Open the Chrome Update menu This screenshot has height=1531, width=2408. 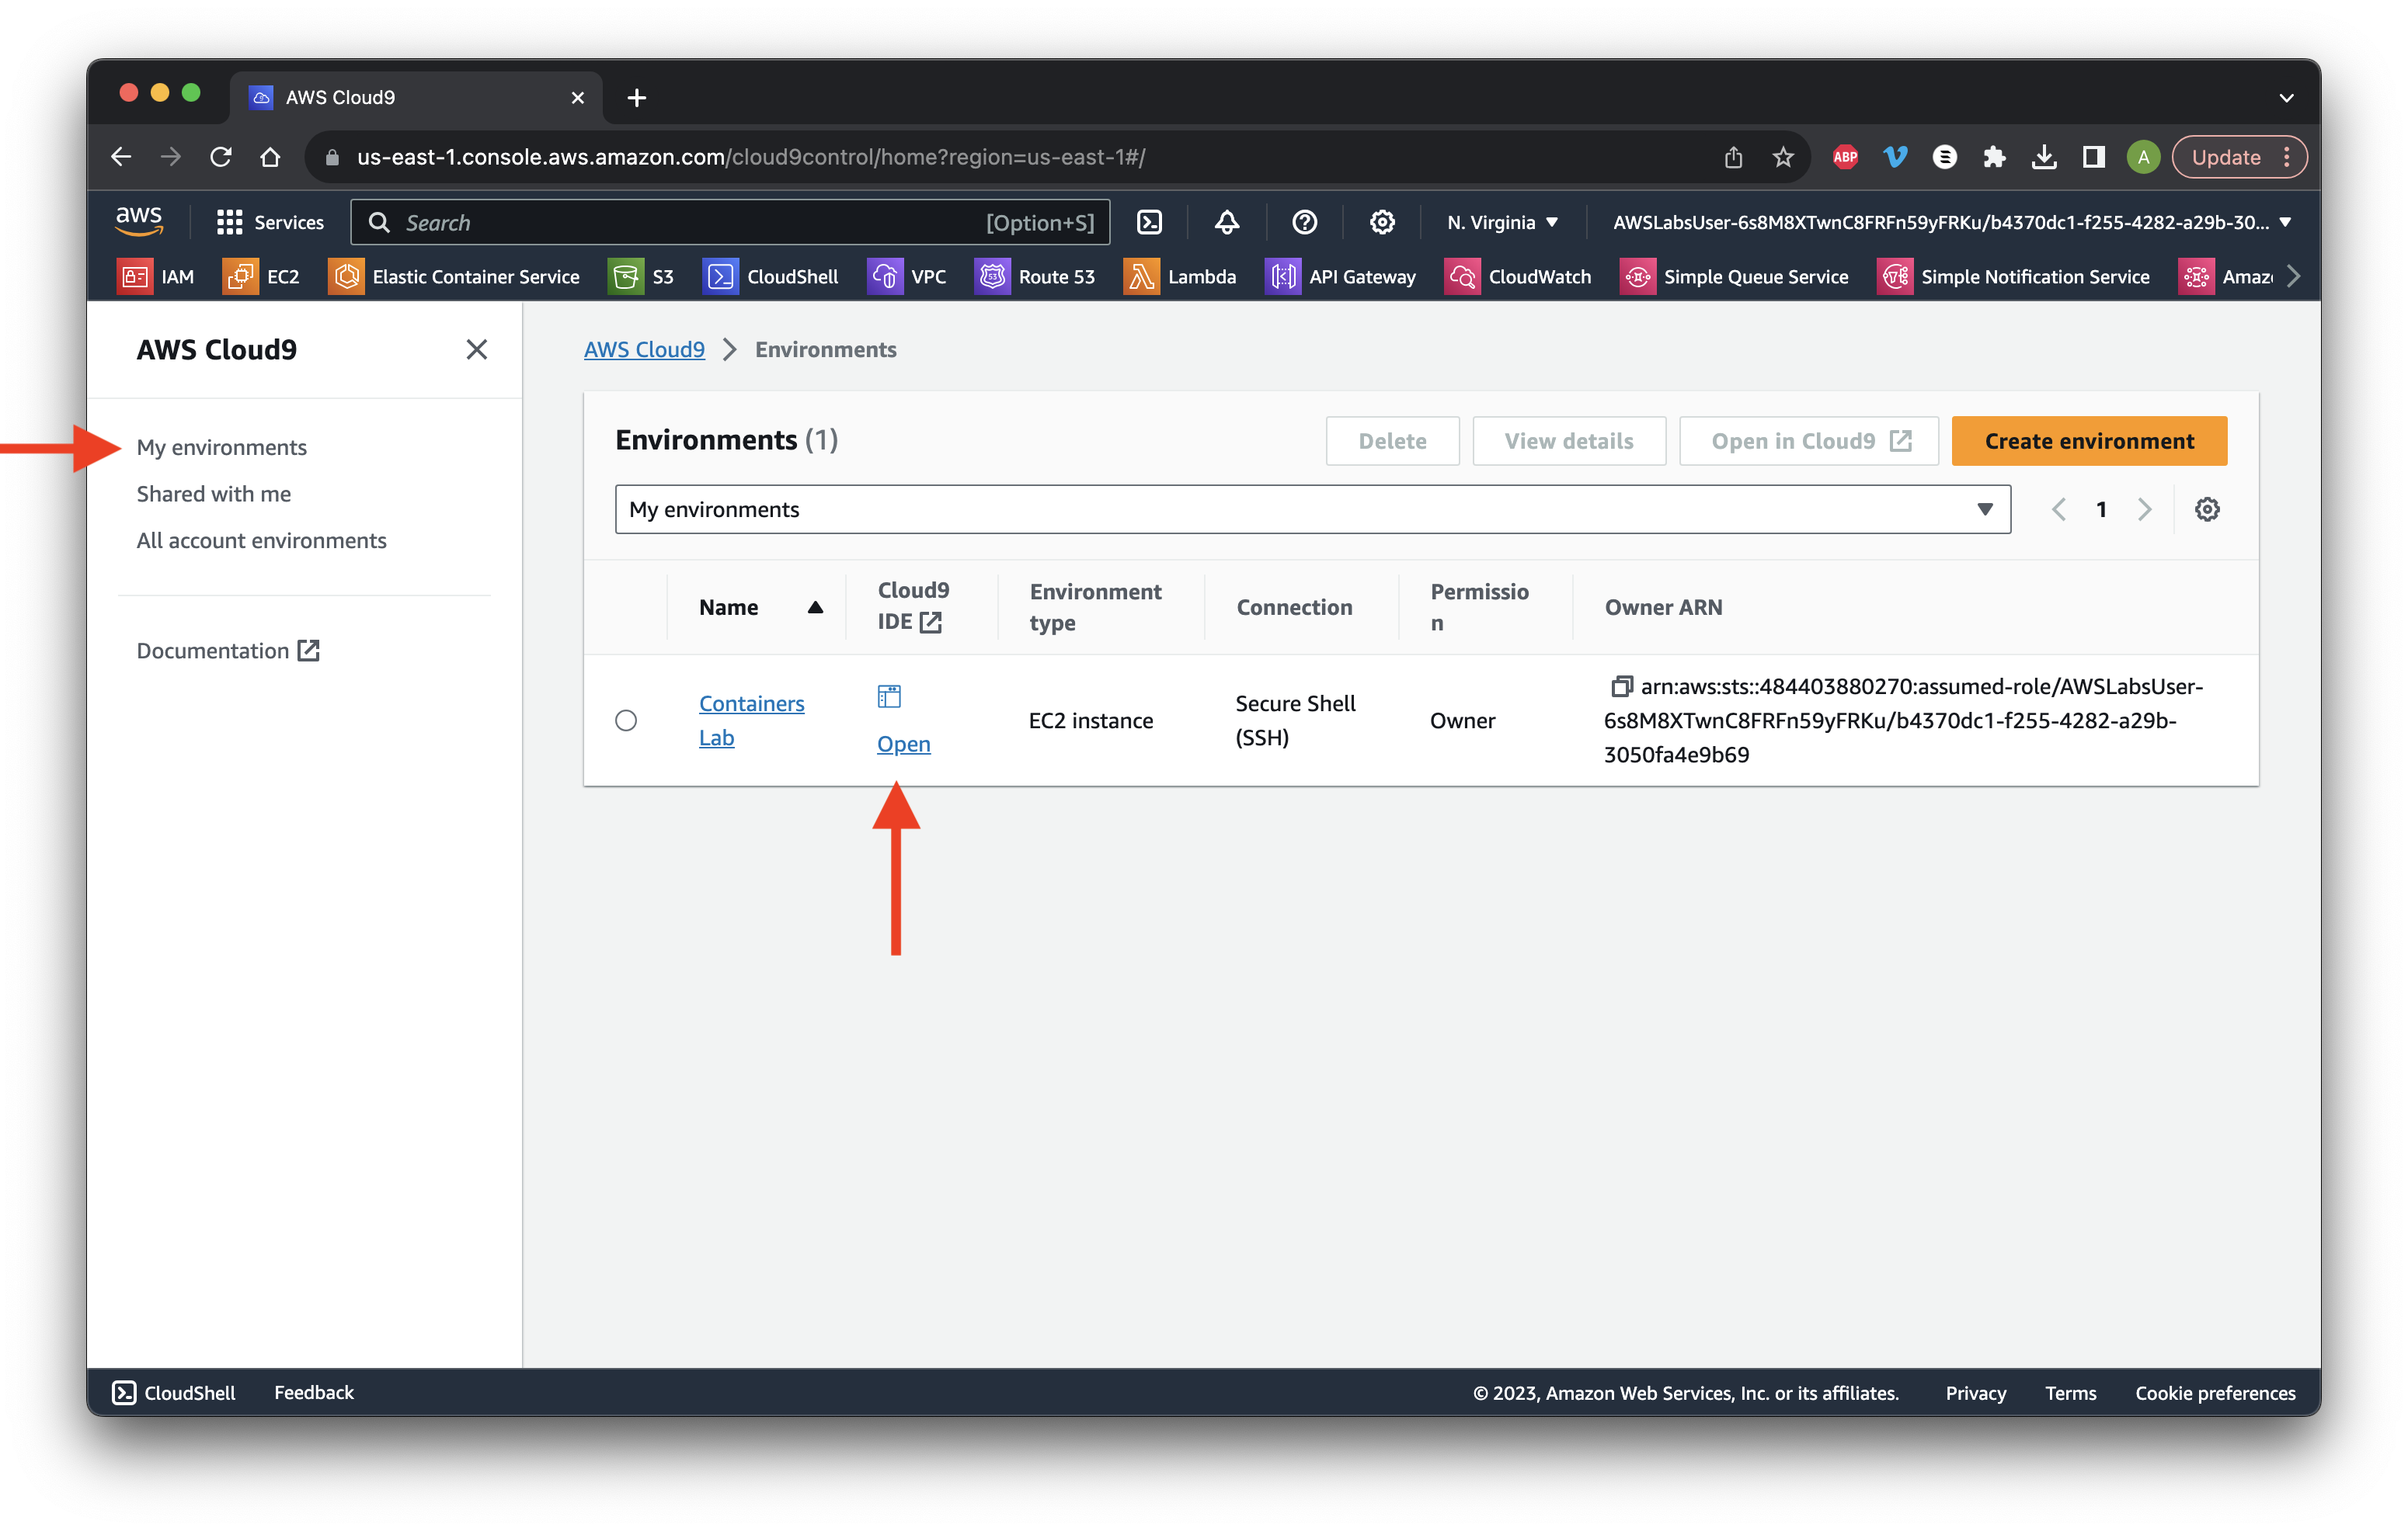[x=2239, y=157]
